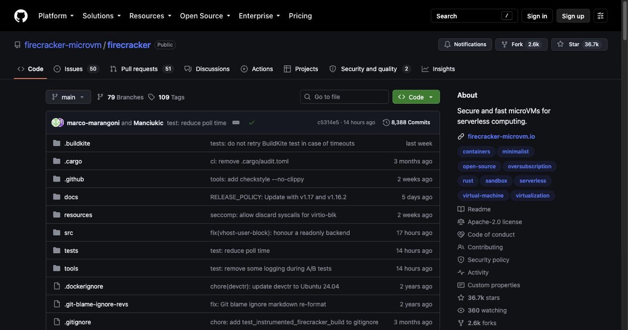Click the bell icon in Notifications
Image resolution: width=628 pixels, height=330 pixels.
point(447,44)
